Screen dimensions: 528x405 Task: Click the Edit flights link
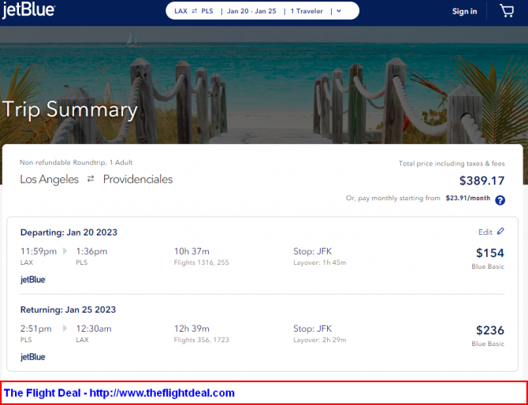485,232
